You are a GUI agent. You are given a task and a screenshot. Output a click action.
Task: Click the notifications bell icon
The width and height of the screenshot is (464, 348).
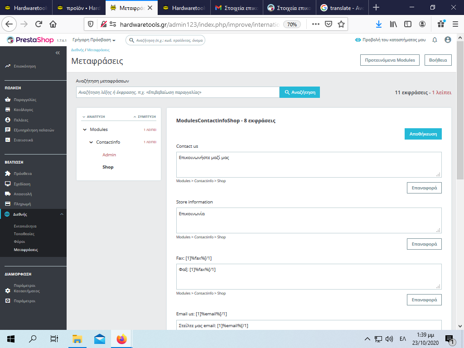tap(435, 40)
